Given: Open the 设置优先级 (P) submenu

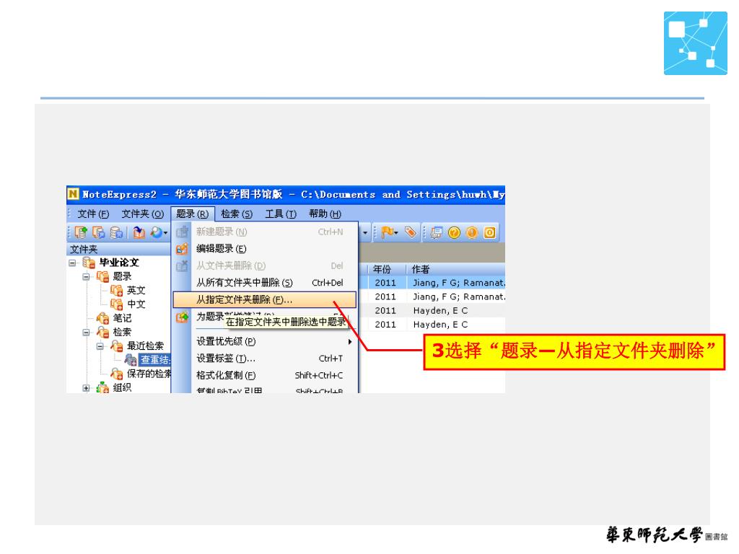Looking at the screenshot, I should [x=264, y=341].
